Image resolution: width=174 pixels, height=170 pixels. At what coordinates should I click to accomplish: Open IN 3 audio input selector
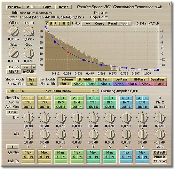coord(61,102)
